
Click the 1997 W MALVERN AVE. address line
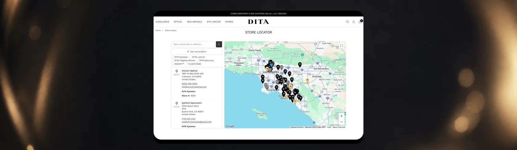coord(193,74)
